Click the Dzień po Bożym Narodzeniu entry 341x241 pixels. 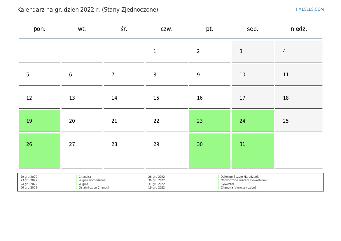tap(240, 177)
